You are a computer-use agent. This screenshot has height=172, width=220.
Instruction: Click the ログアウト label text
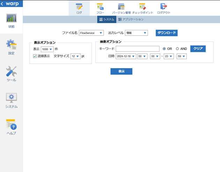pyautogui.click(x=163, y=13)
